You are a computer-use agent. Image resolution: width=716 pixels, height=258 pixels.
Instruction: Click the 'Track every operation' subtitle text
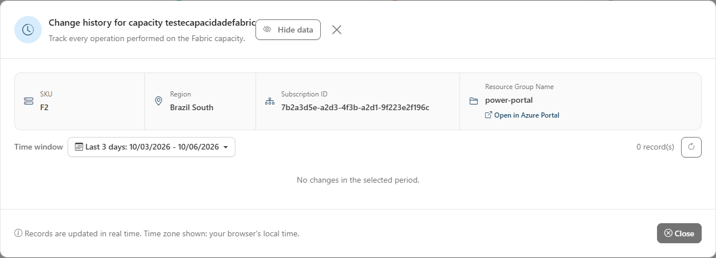pos(147,38)
